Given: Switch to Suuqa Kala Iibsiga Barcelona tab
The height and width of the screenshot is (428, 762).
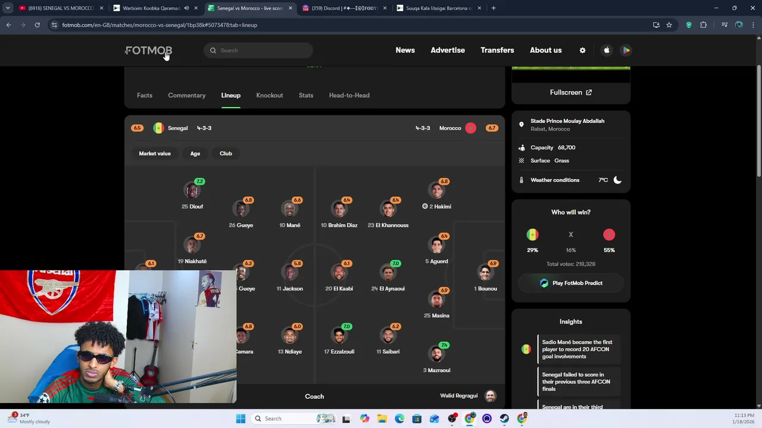Looking at the screenshot, I should click(439, 8).
